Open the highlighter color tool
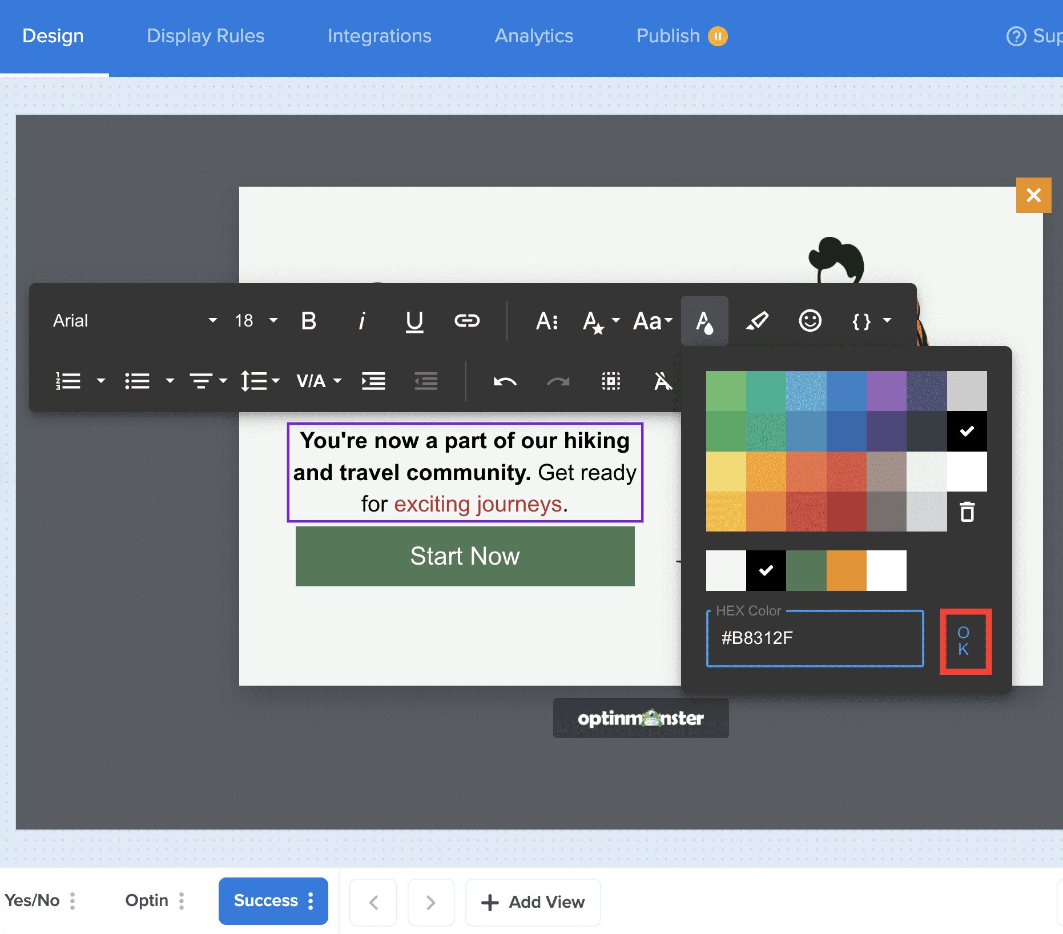The image size is (1063, 934). [x=758, y=321]
